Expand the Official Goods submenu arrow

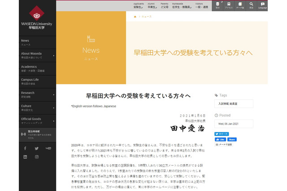coord(54,121)
